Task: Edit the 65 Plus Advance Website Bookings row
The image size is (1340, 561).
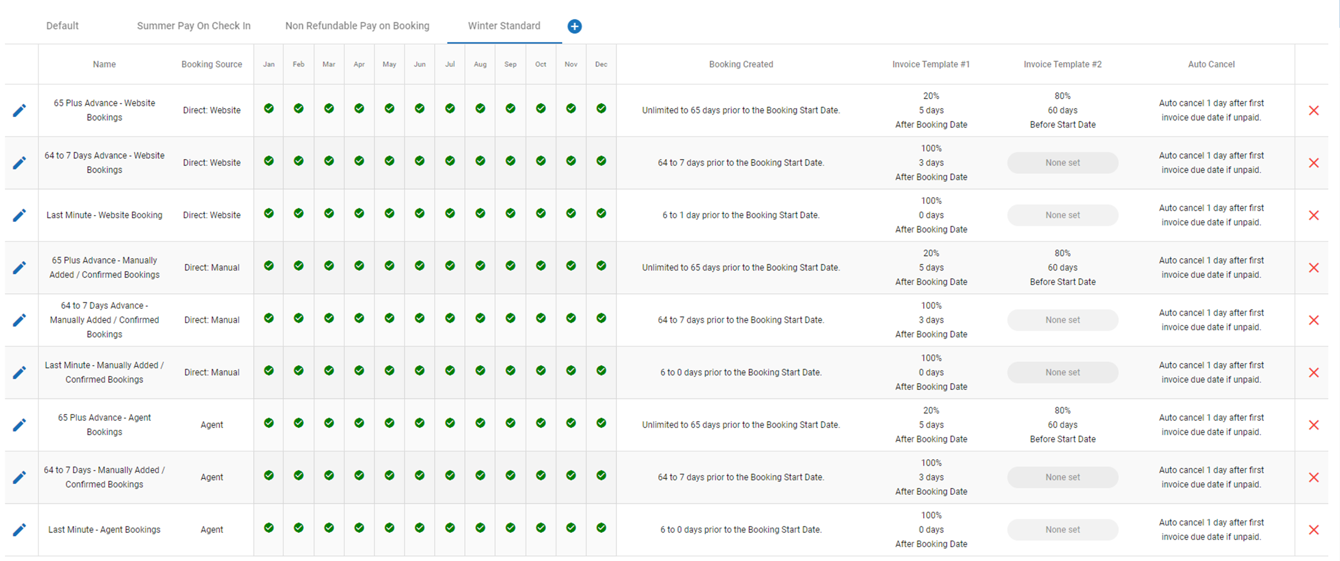Action: [x=19, y=110]
